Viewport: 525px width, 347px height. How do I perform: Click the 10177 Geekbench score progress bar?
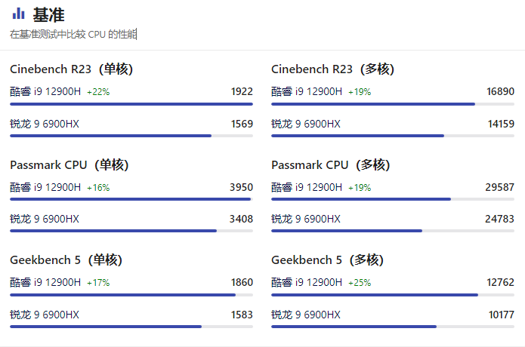click(x=393, y=327)
